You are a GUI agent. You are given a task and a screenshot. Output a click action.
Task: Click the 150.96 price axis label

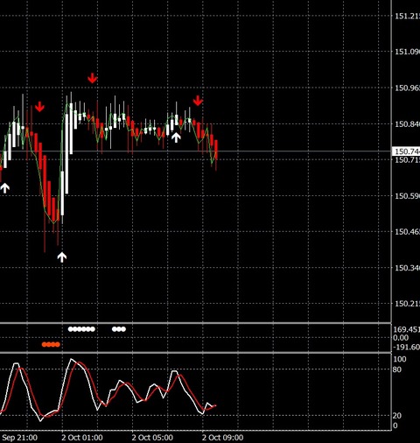click(407, 88)
